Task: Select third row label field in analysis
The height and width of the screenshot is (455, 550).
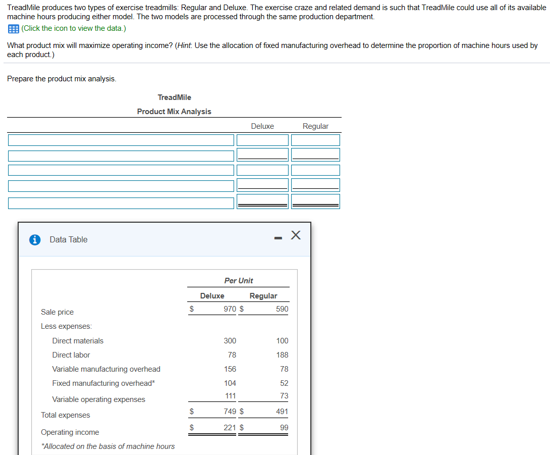Action: click(x=121, y=170)
